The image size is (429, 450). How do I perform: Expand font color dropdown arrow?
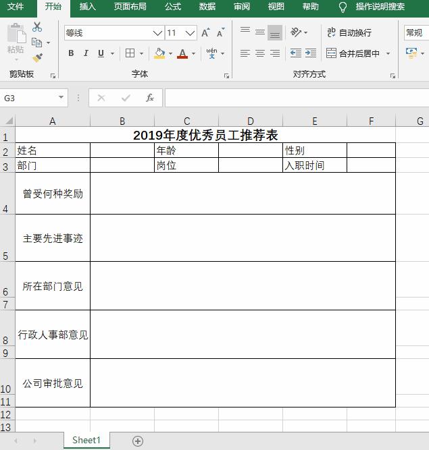pos(193,54)
